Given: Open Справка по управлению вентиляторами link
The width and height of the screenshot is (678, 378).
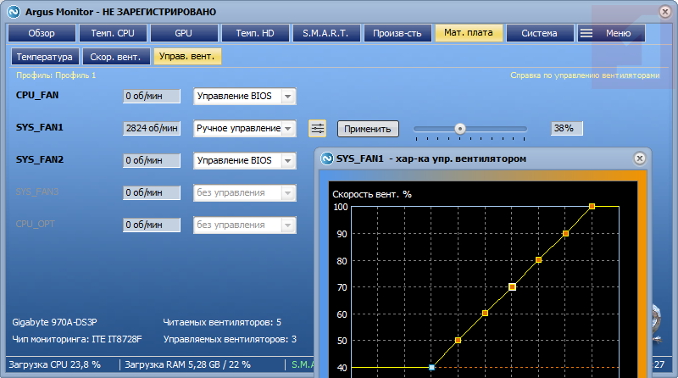Looking at the screenshot, I should pyautogui.click(x=585, y=75).
